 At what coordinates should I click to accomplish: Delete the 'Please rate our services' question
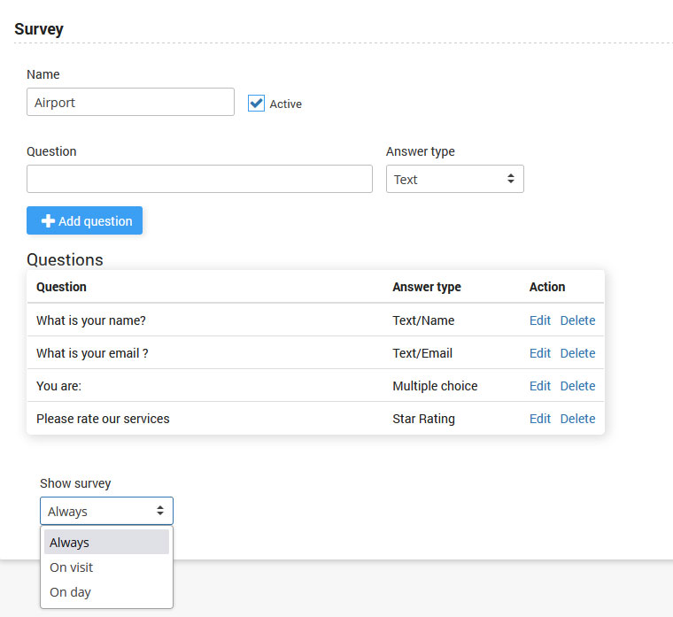coord(577,419)
